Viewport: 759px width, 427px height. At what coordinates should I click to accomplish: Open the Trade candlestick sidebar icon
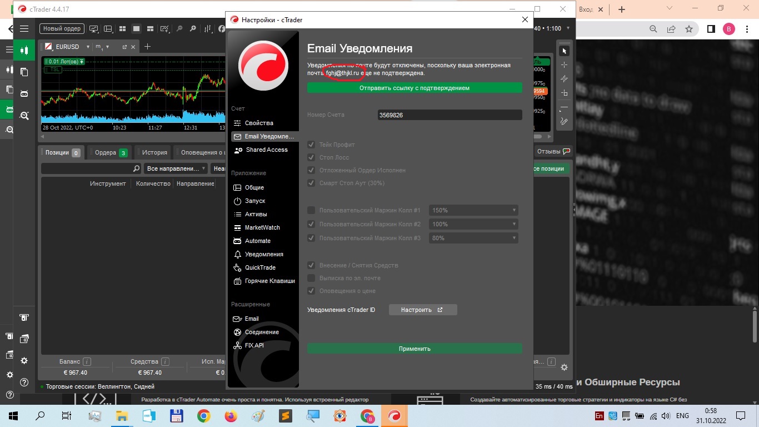[x=24, y=50]
